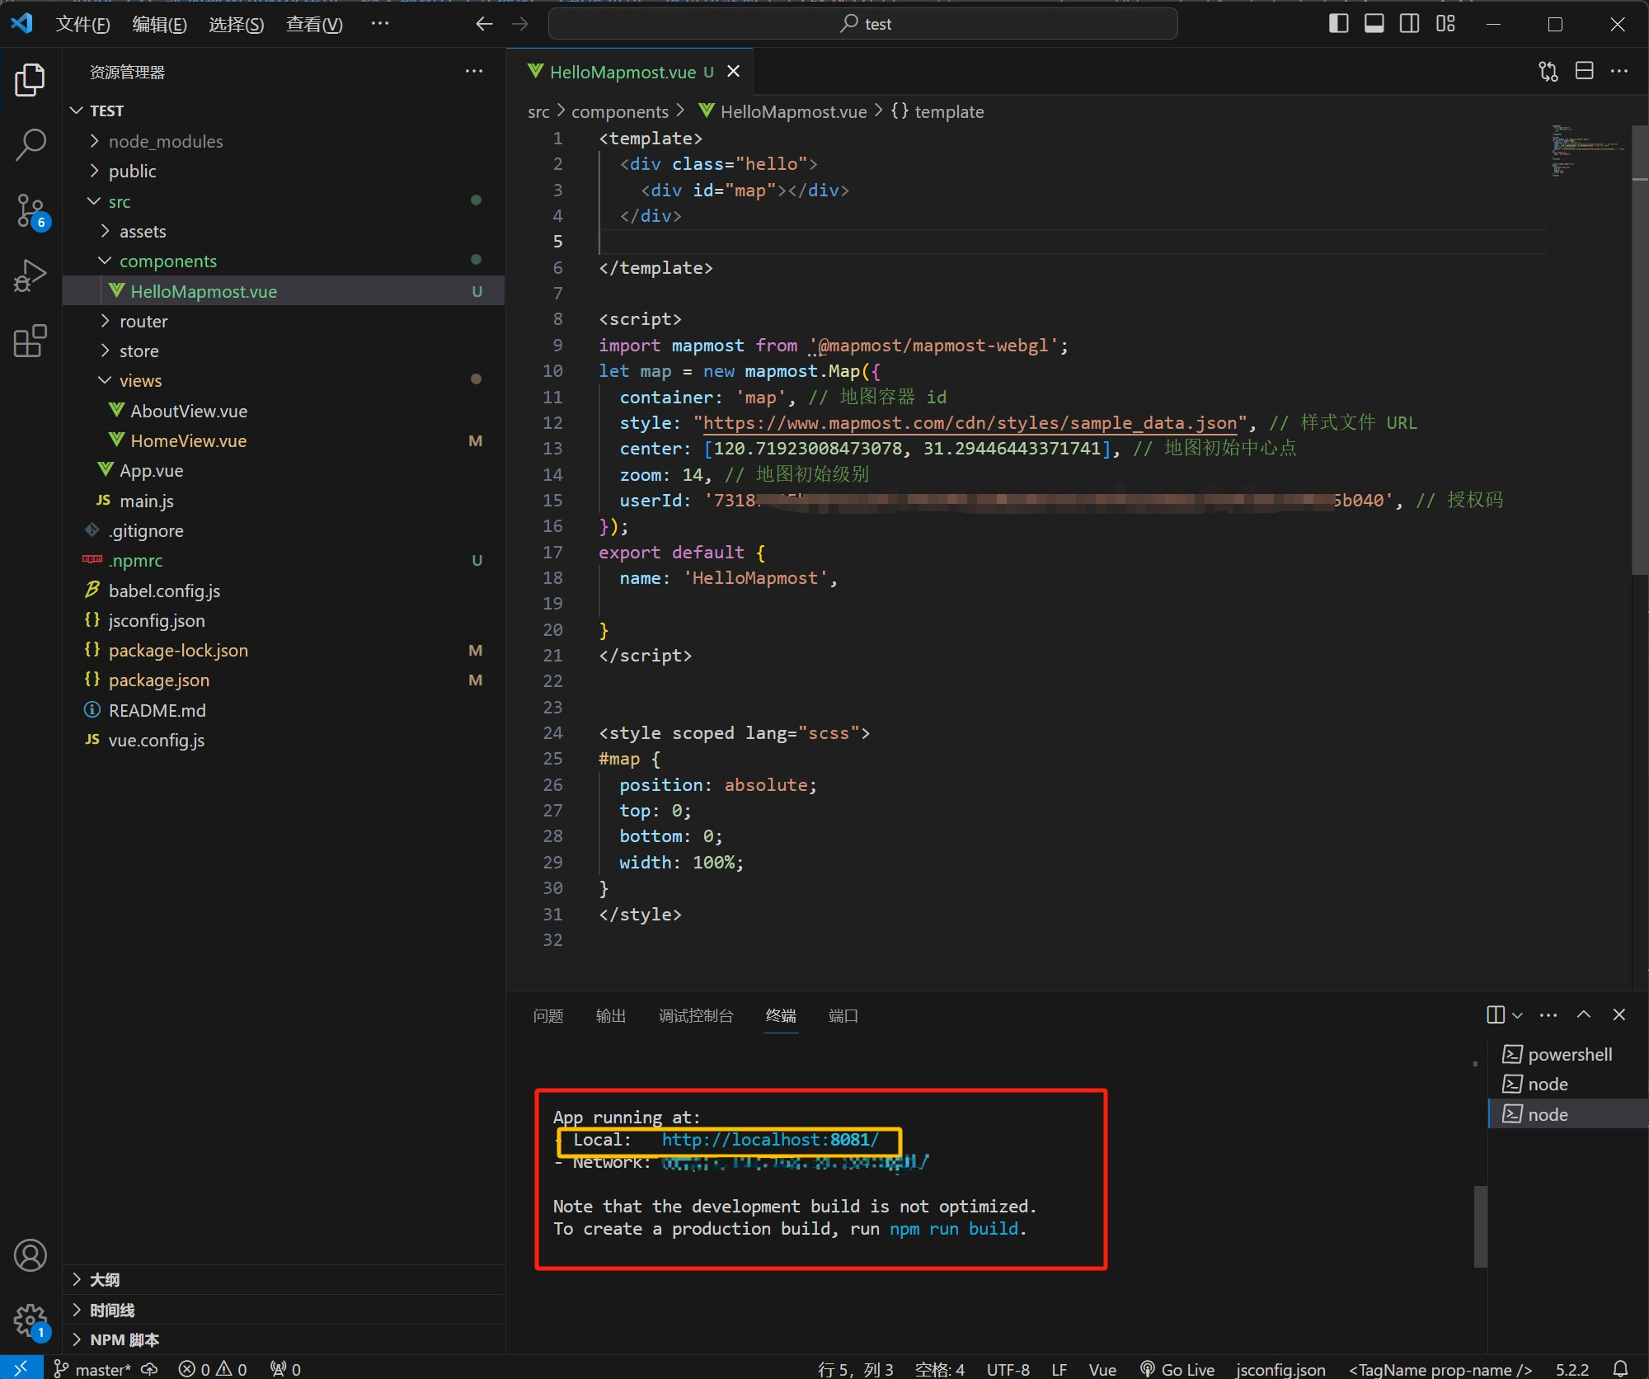Maximize the terminal panel with the up chevron
The height and width of the screenshot is (1379, 1649).
1584,1014
